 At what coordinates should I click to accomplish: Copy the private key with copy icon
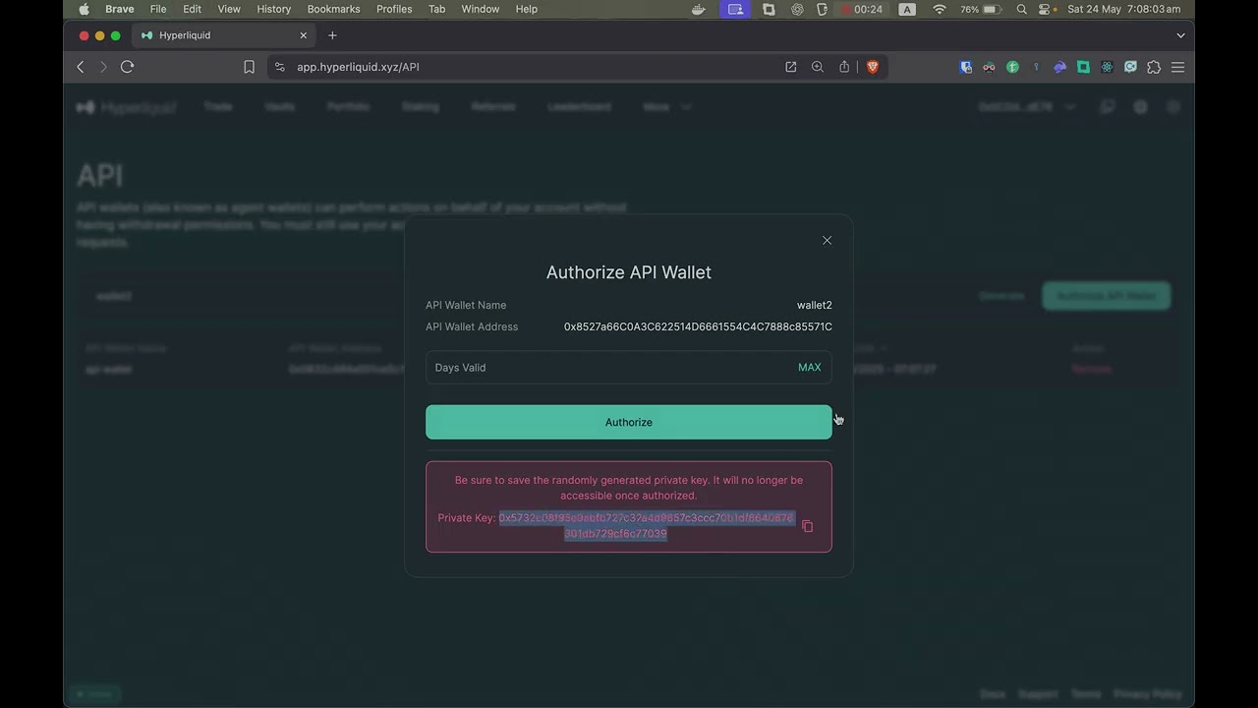point(807,526)
